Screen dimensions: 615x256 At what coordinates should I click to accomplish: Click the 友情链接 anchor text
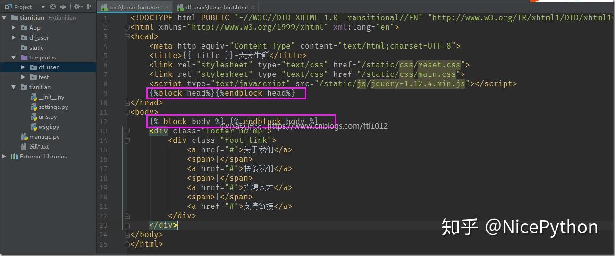pos(259,206)
